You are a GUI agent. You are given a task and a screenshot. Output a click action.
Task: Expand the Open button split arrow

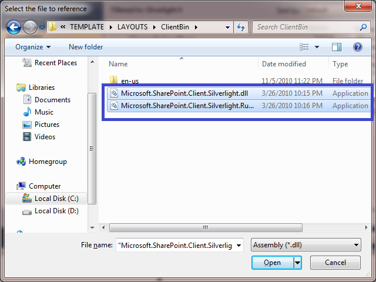tap(298, 263)
